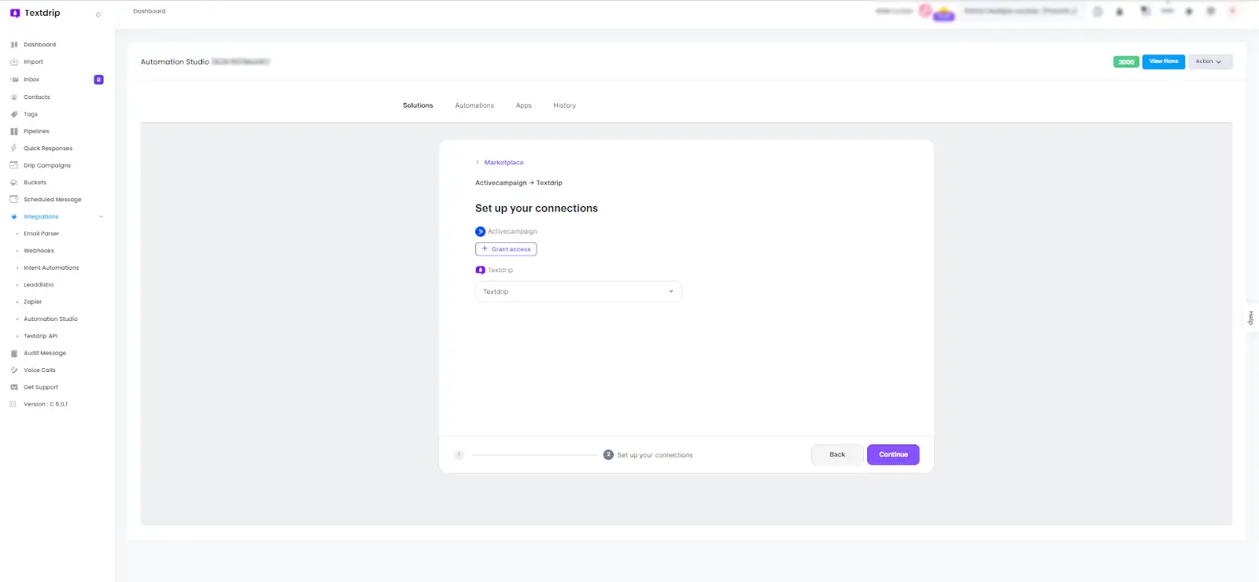Click the Version icon in the sidebar
This screenshot has height=582, width=1259.
pos(13,404)
